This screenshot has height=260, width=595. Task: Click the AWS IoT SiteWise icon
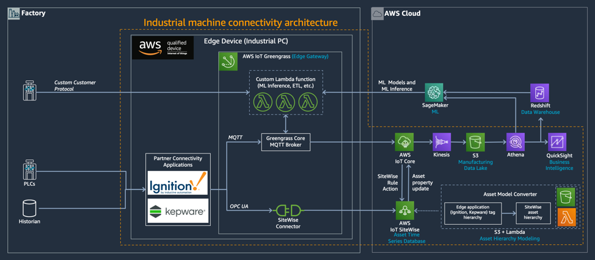coord(405,210)
